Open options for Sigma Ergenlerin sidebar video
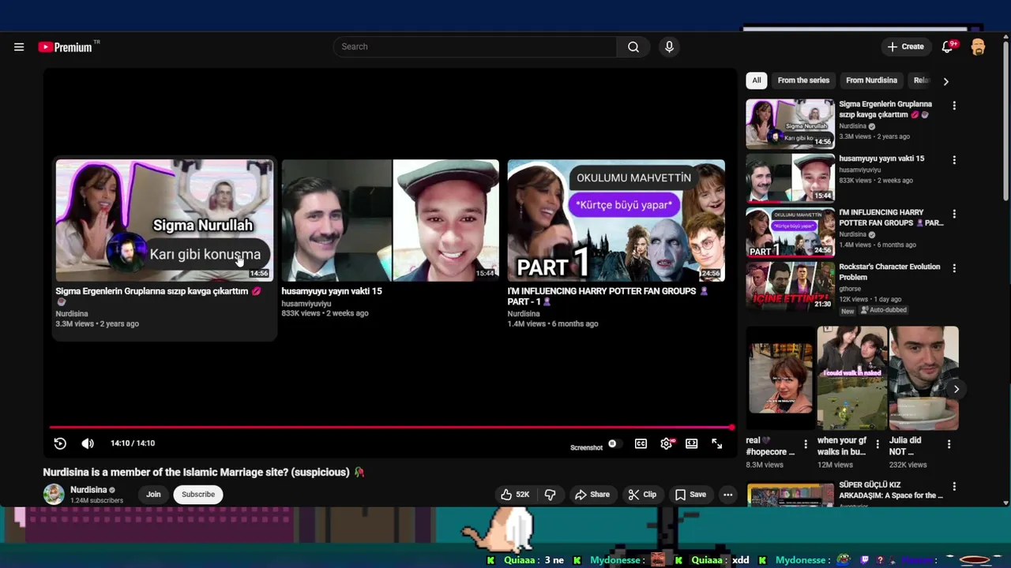 point(954,106)
